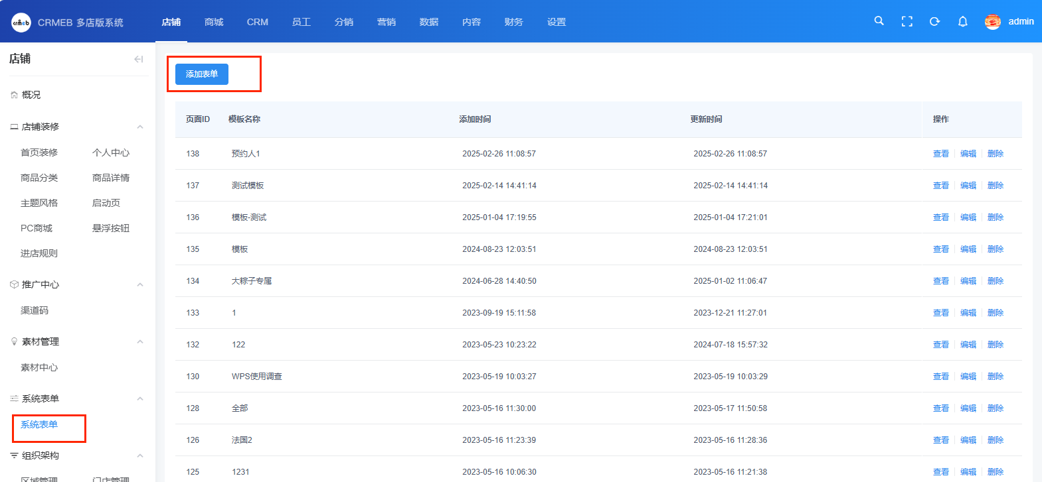
Task: Collapse the 组织架构 section chevron
Action: pos(140,455)
